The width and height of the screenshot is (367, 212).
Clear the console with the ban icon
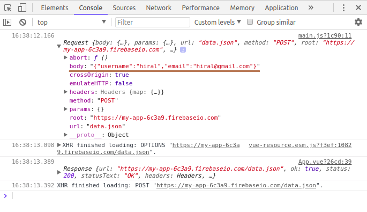click(x=23, y=23)
